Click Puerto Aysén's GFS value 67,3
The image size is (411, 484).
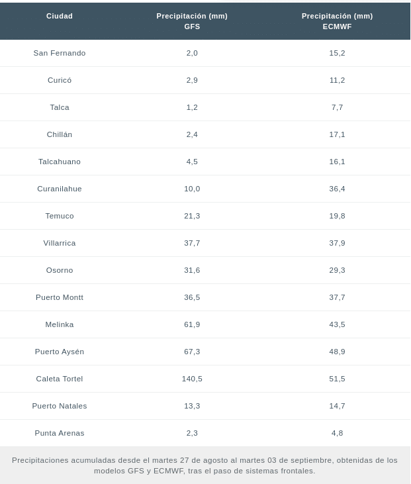192,352
